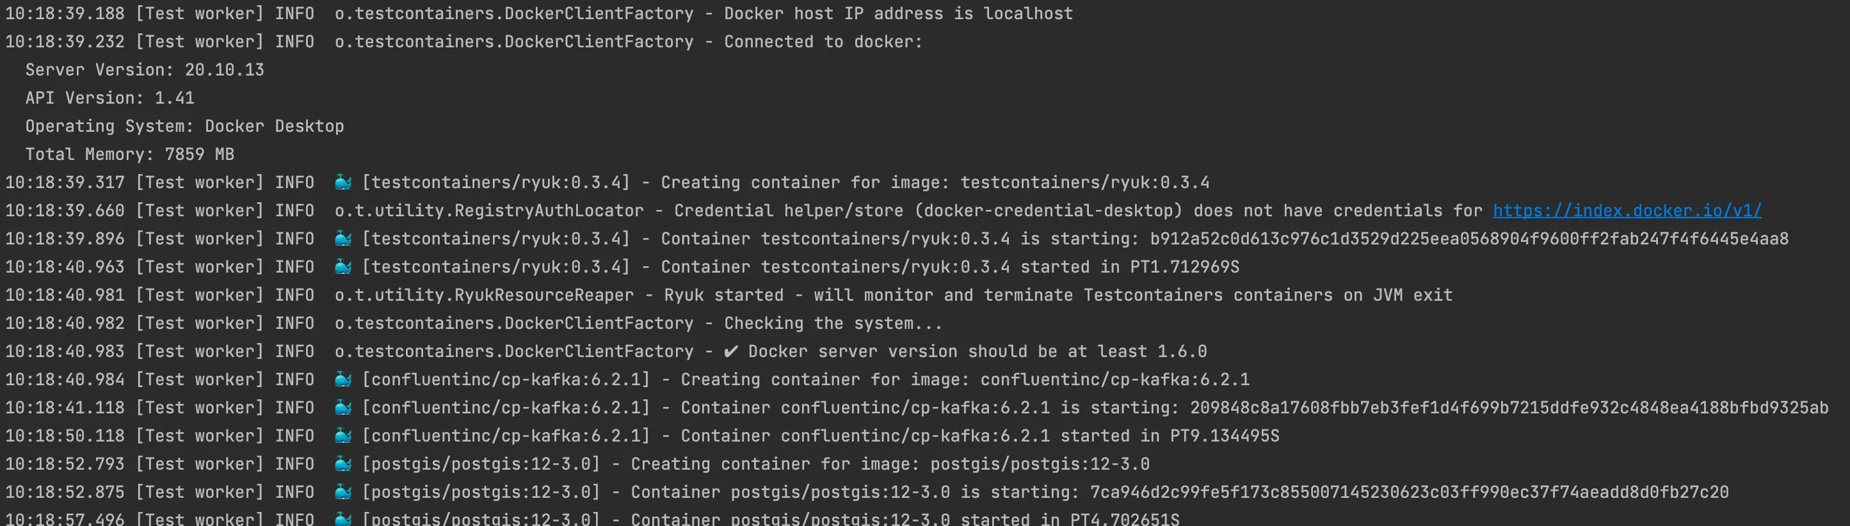Click whale icon on ryuk 'is starting' line
Viewport: 1850px width, 526px height.
[x=343, y=238]
